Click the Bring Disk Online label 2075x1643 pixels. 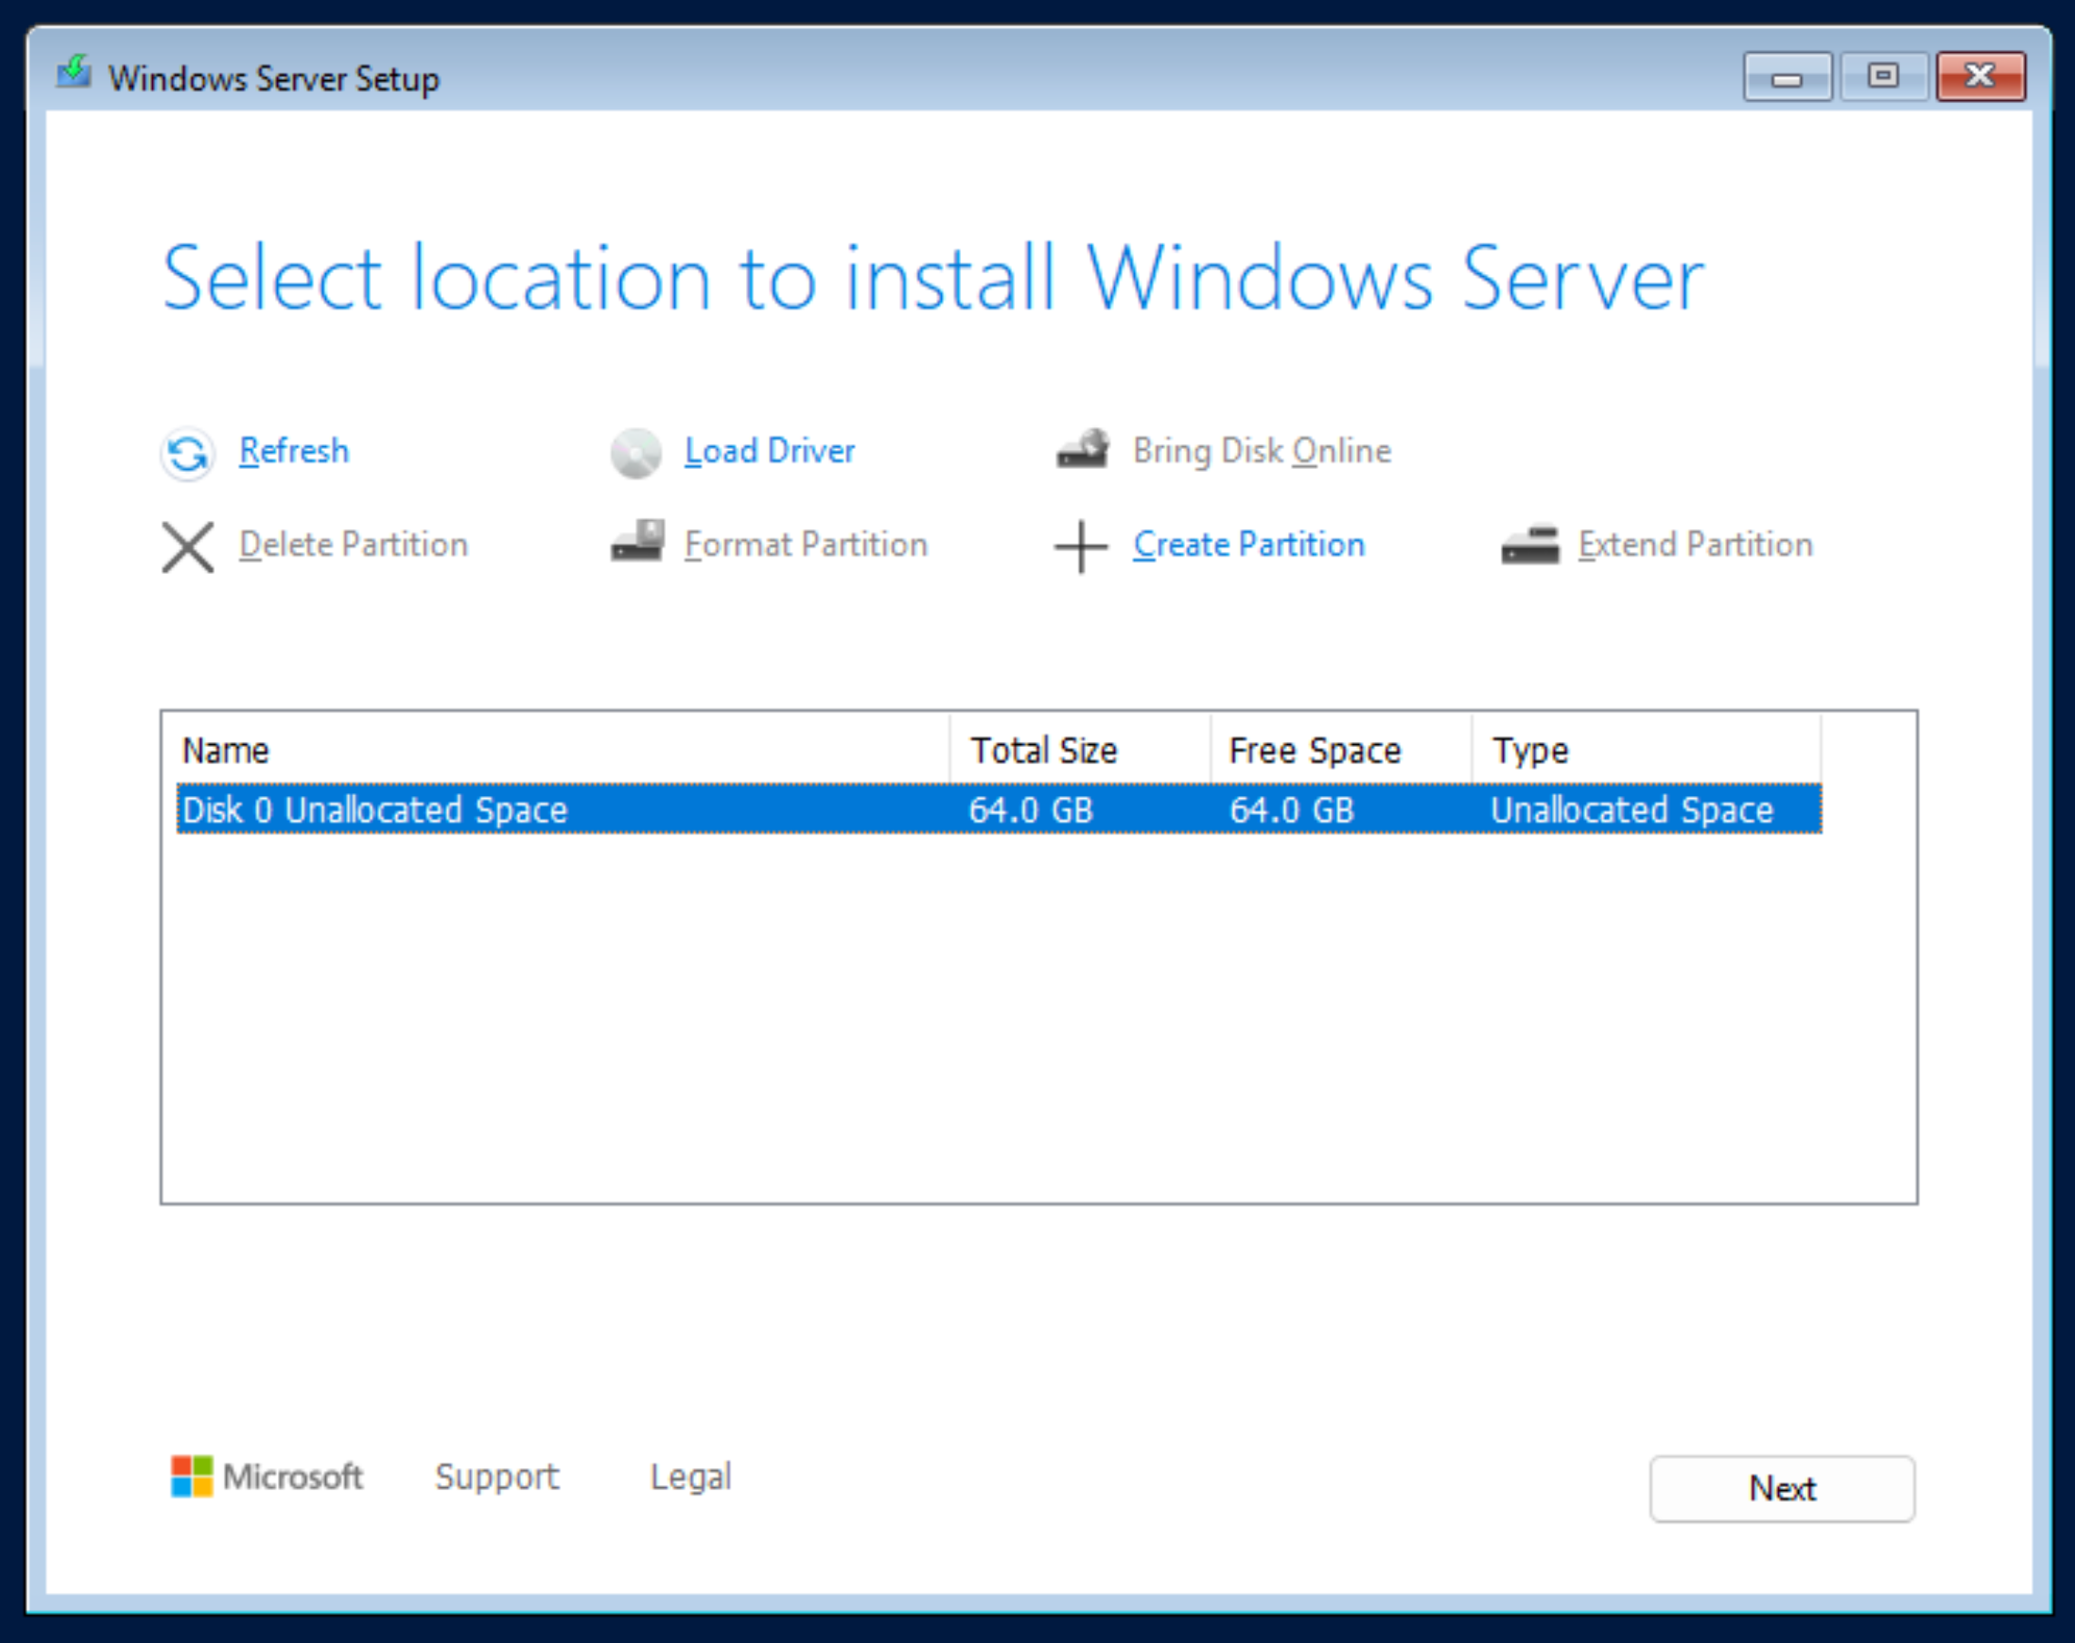click(1262, 450)
